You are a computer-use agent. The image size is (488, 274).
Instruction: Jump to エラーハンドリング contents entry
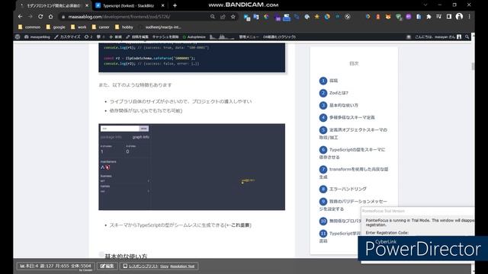point(343,189)
